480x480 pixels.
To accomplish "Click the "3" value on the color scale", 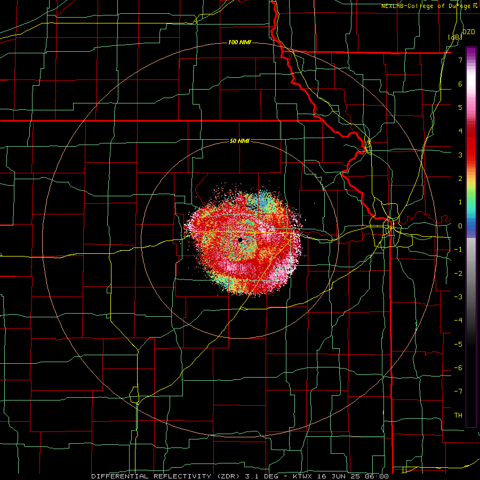I will point(460,155).
